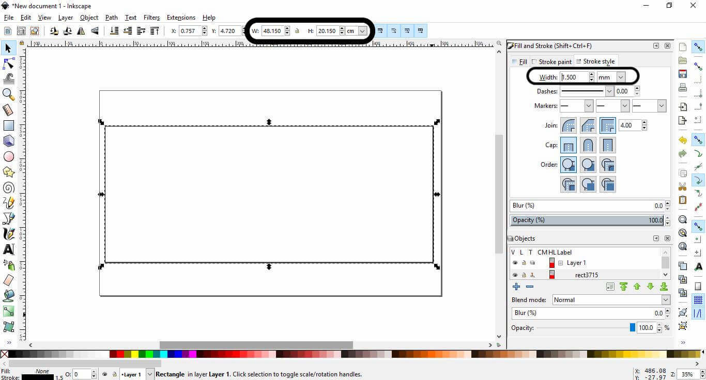The image size is (706, 380).
Task: Toggle lock of Layer 1
Action: [x=524, y=263]
